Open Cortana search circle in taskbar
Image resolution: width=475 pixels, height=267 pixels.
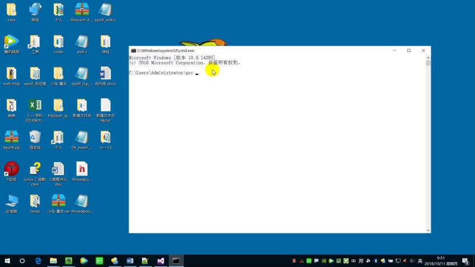pos(22,261)
